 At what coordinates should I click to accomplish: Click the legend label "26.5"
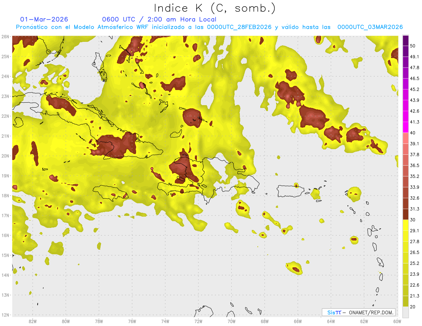coord(415,253)
